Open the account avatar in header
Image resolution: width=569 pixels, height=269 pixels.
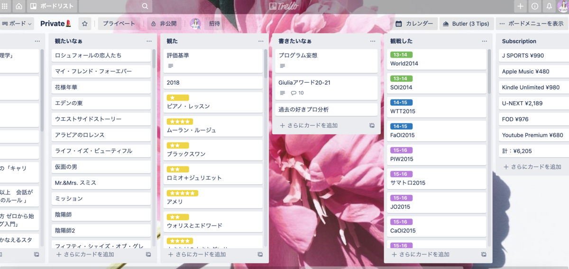(x=563, y=6)
